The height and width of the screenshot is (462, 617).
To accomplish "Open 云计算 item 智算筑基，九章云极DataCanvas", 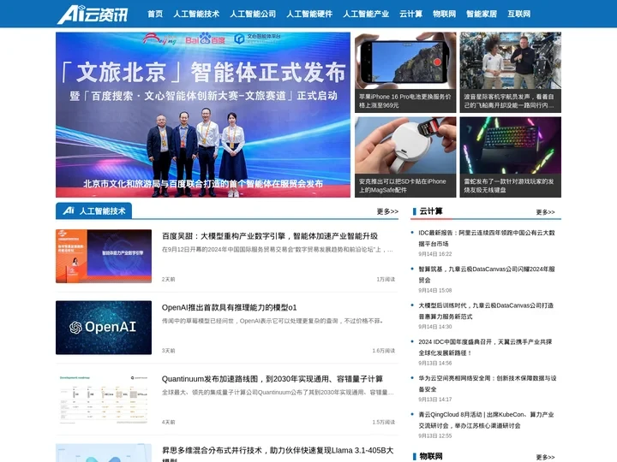I will point(487,275).
